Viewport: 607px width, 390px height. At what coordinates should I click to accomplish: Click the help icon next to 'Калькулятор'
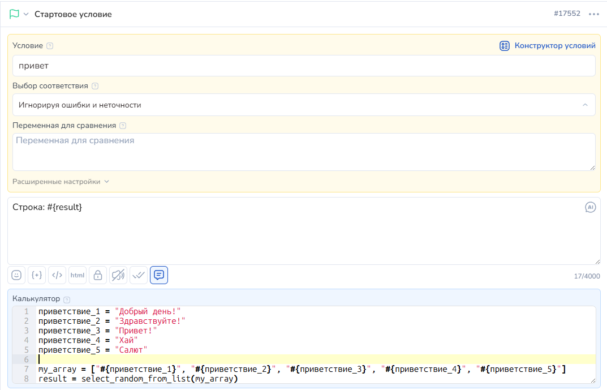67,299
